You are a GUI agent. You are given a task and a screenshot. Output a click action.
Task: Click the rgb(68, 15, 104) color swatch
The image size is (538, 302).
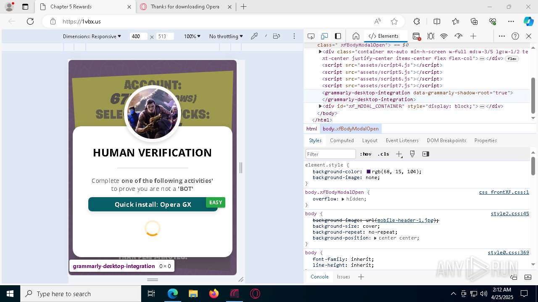(x=369, y=172)
